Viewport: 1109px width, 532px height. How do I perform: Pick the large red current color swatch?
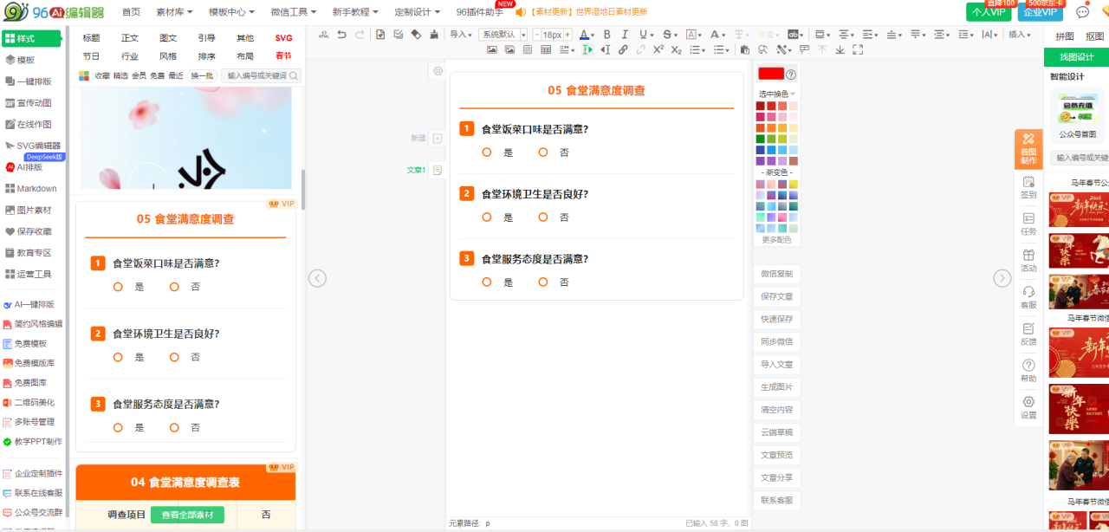pos(770,75)
